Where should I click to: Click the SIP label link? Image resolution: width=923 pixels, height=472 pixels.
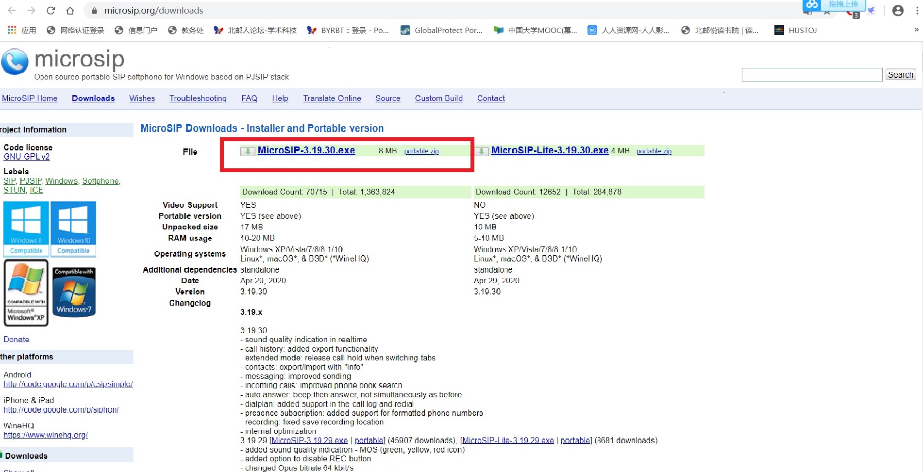pos(10,181)
